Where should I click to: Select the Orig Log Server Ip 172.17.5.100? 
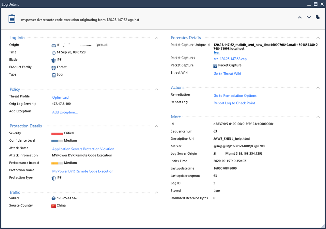coord(61,104)
